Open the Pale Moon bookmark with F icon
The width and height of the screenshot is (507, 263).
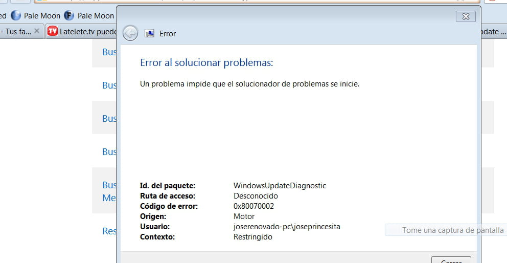pyautogui.click(x=89, y=16)
